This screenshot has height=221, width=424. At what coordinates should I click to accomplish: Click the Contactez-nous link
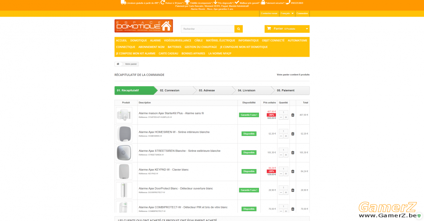(x=269, y=13)
